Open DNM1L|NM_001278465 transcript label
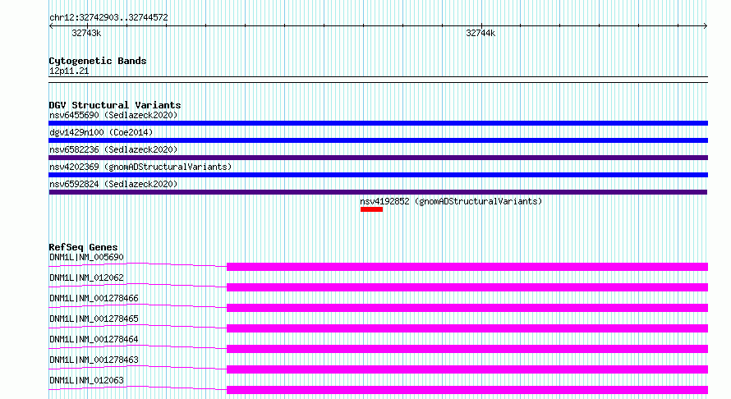Screen dimensions: 731x399 (94, 319)
